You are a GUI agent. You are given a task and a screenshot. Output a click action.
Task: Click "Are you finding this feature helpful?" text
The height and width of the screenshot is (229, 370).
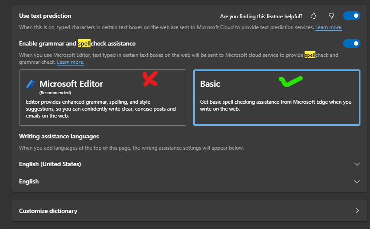point(261,16)
